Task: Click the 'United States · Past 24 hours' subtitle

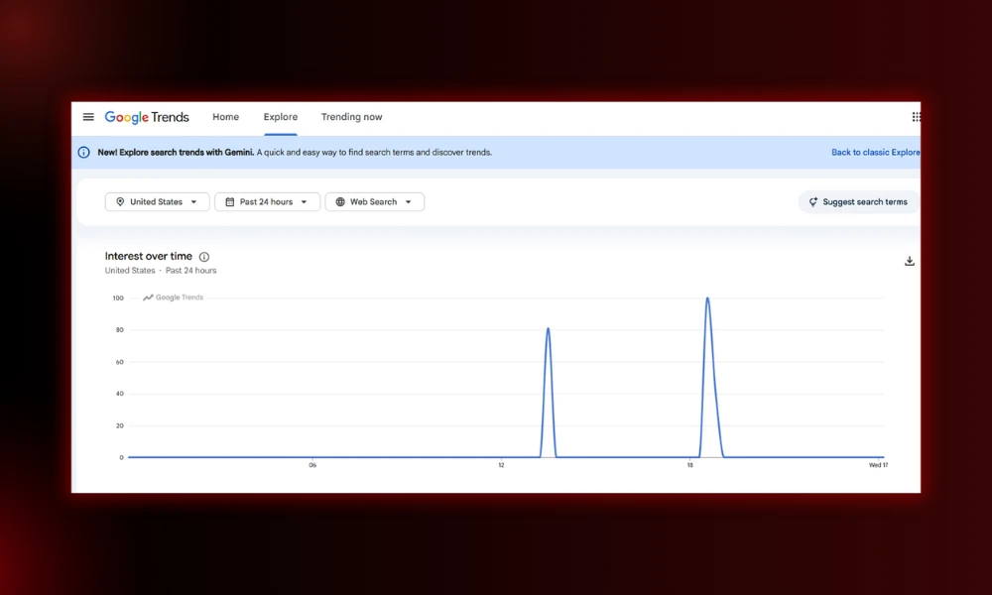Action: pyautogui.click(x=161, y=271)
